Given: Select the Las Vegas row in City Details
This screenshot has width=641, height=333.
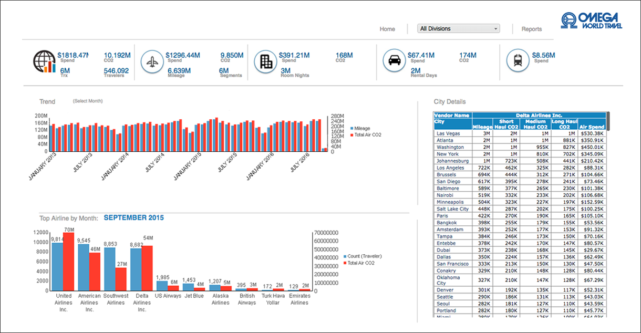Looking at the screenshot, I should 453,133.
